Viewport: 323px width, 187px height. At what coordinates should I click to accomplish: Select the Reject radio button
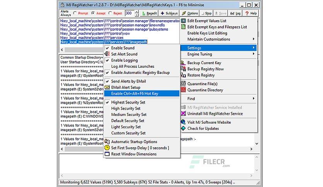point(110,13)
